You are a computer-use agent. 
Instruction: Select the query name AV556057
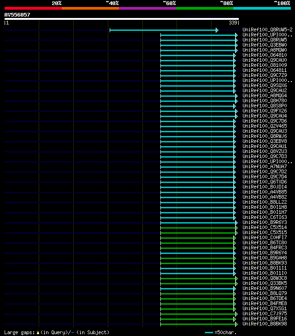18,15
